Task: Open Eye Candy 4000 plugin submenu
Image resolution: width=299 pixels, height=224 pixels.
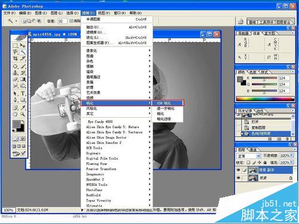Action: 117,122
